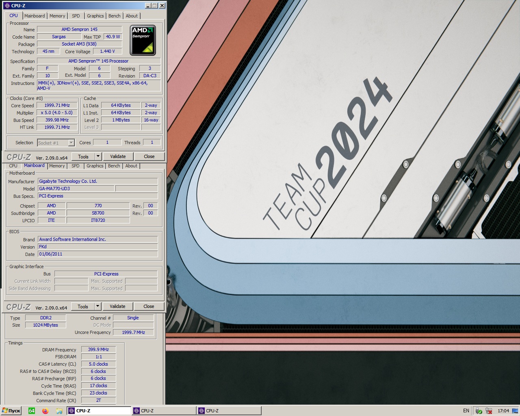Click the Sargas code name value
Image resolution: width=520 pixels, height=416 pixels.
(x=59, y=37)
